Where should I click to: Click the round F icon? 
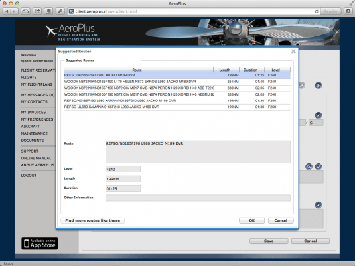tap(319, 86)
